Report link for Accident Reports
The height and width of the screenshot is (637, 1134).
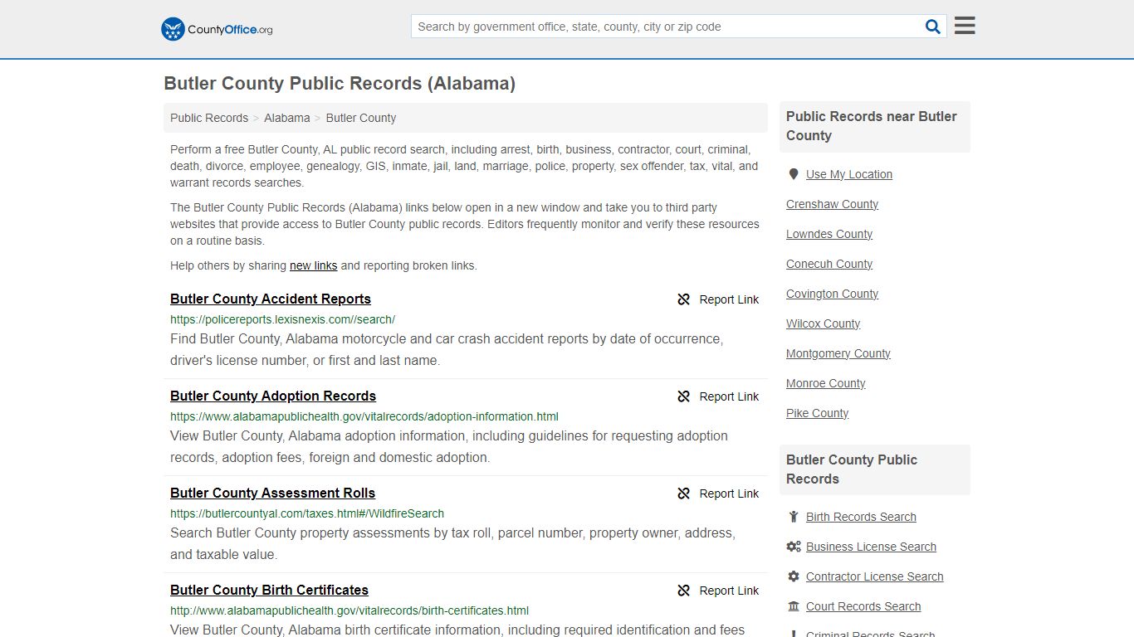pos(729,299)
